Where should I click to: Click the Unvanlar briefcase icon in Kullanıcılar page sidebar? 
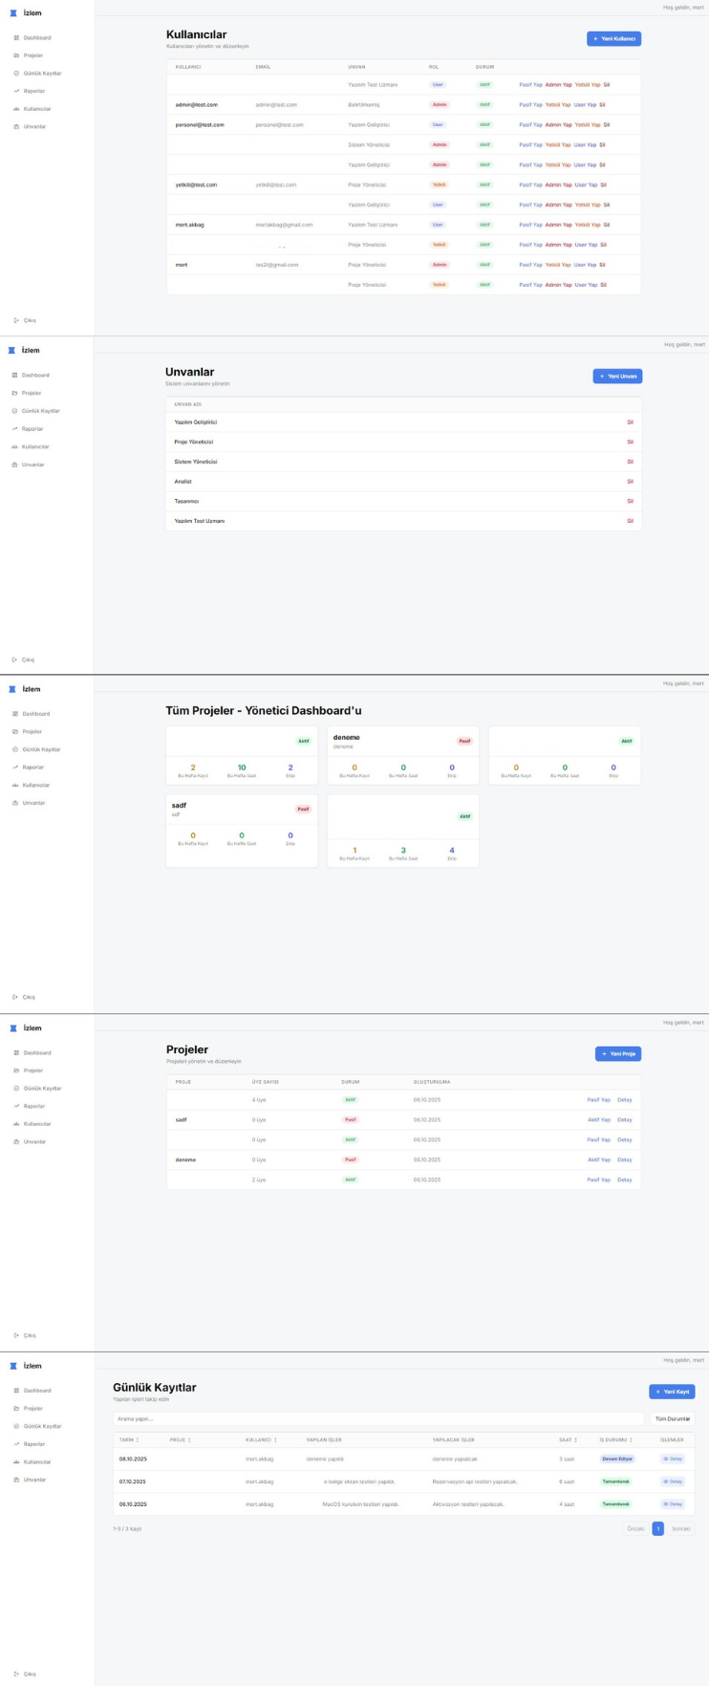coord(15,126)
